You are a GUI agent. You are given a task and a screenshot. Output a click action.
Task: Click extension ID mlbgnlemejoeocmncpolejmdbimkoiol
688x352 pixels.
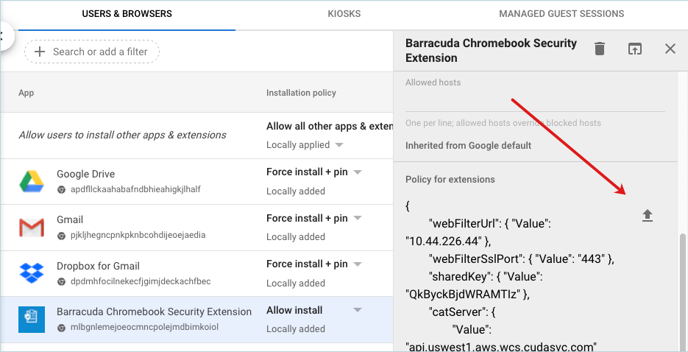(x=144, y=327)
